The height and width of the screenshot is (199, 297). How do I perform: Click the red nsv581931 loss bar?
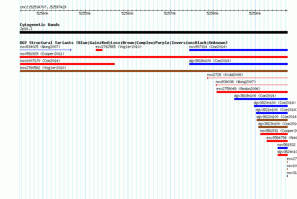tap(274, 134)
